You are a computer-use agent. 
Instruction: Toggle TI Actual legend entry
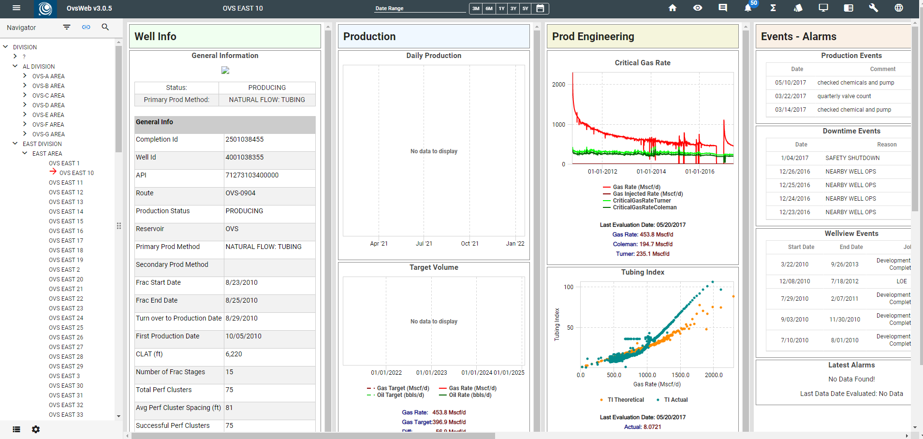click(672, 400)
